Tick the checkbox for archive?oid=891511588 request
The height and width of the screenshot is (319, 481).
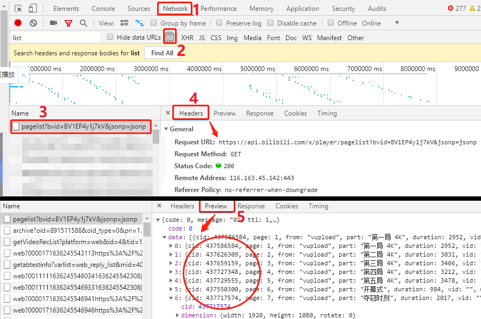tap(7, 230)
